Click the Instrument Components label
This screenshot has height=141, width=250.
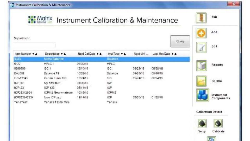click(x=221, y=97)
